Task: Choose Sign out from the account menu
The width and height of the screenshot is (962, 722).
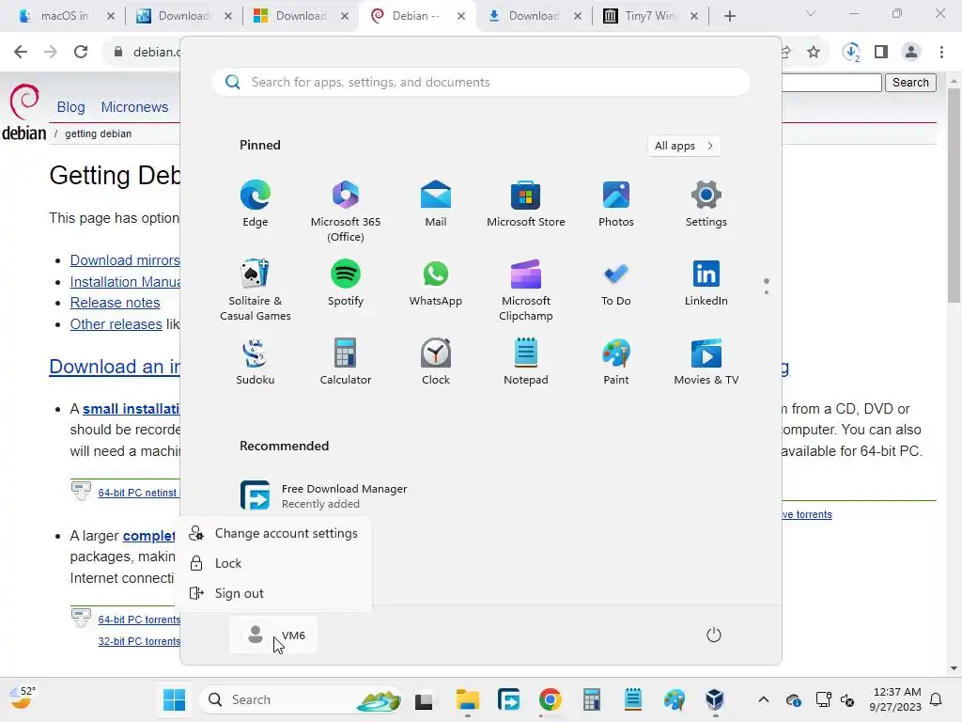Action: [273, 593]
